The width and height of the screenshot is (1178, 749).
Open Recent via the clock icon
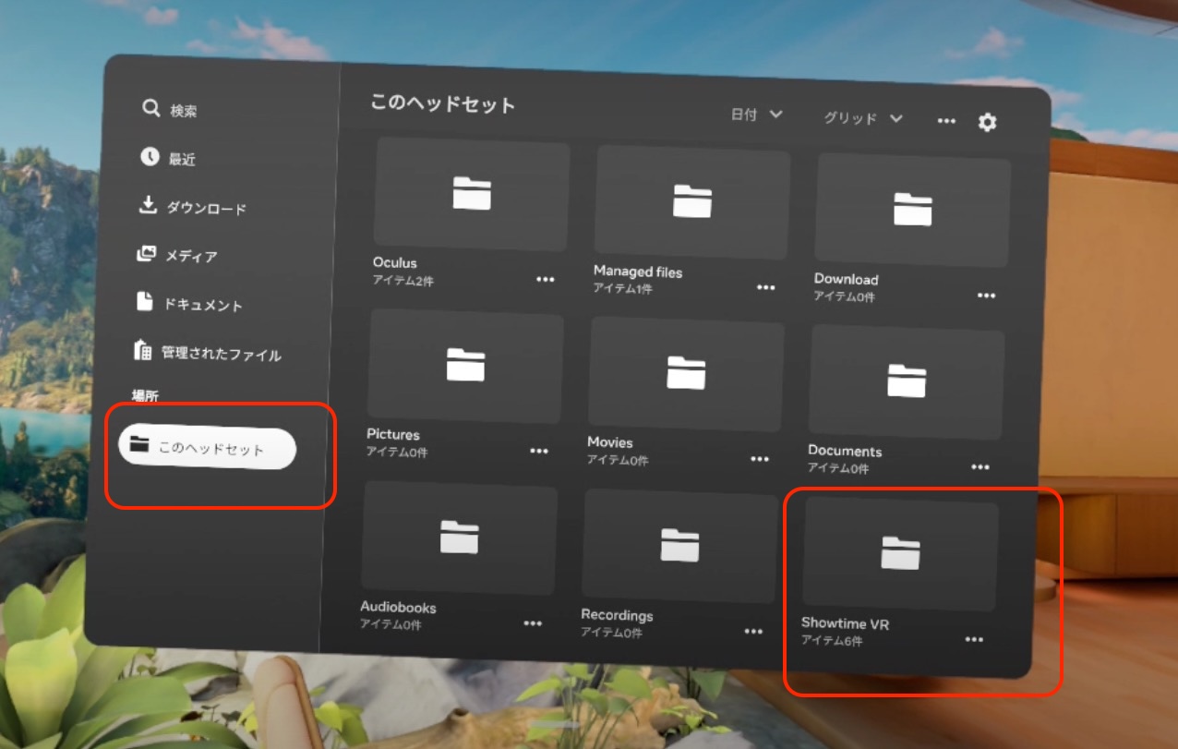point(150,157)
